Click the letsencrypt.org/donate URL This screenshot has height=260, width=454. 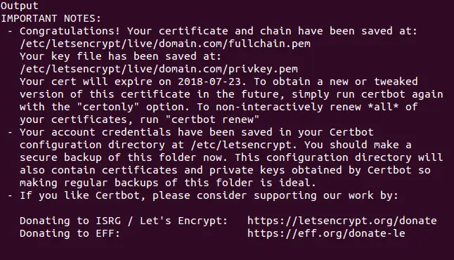342,221
